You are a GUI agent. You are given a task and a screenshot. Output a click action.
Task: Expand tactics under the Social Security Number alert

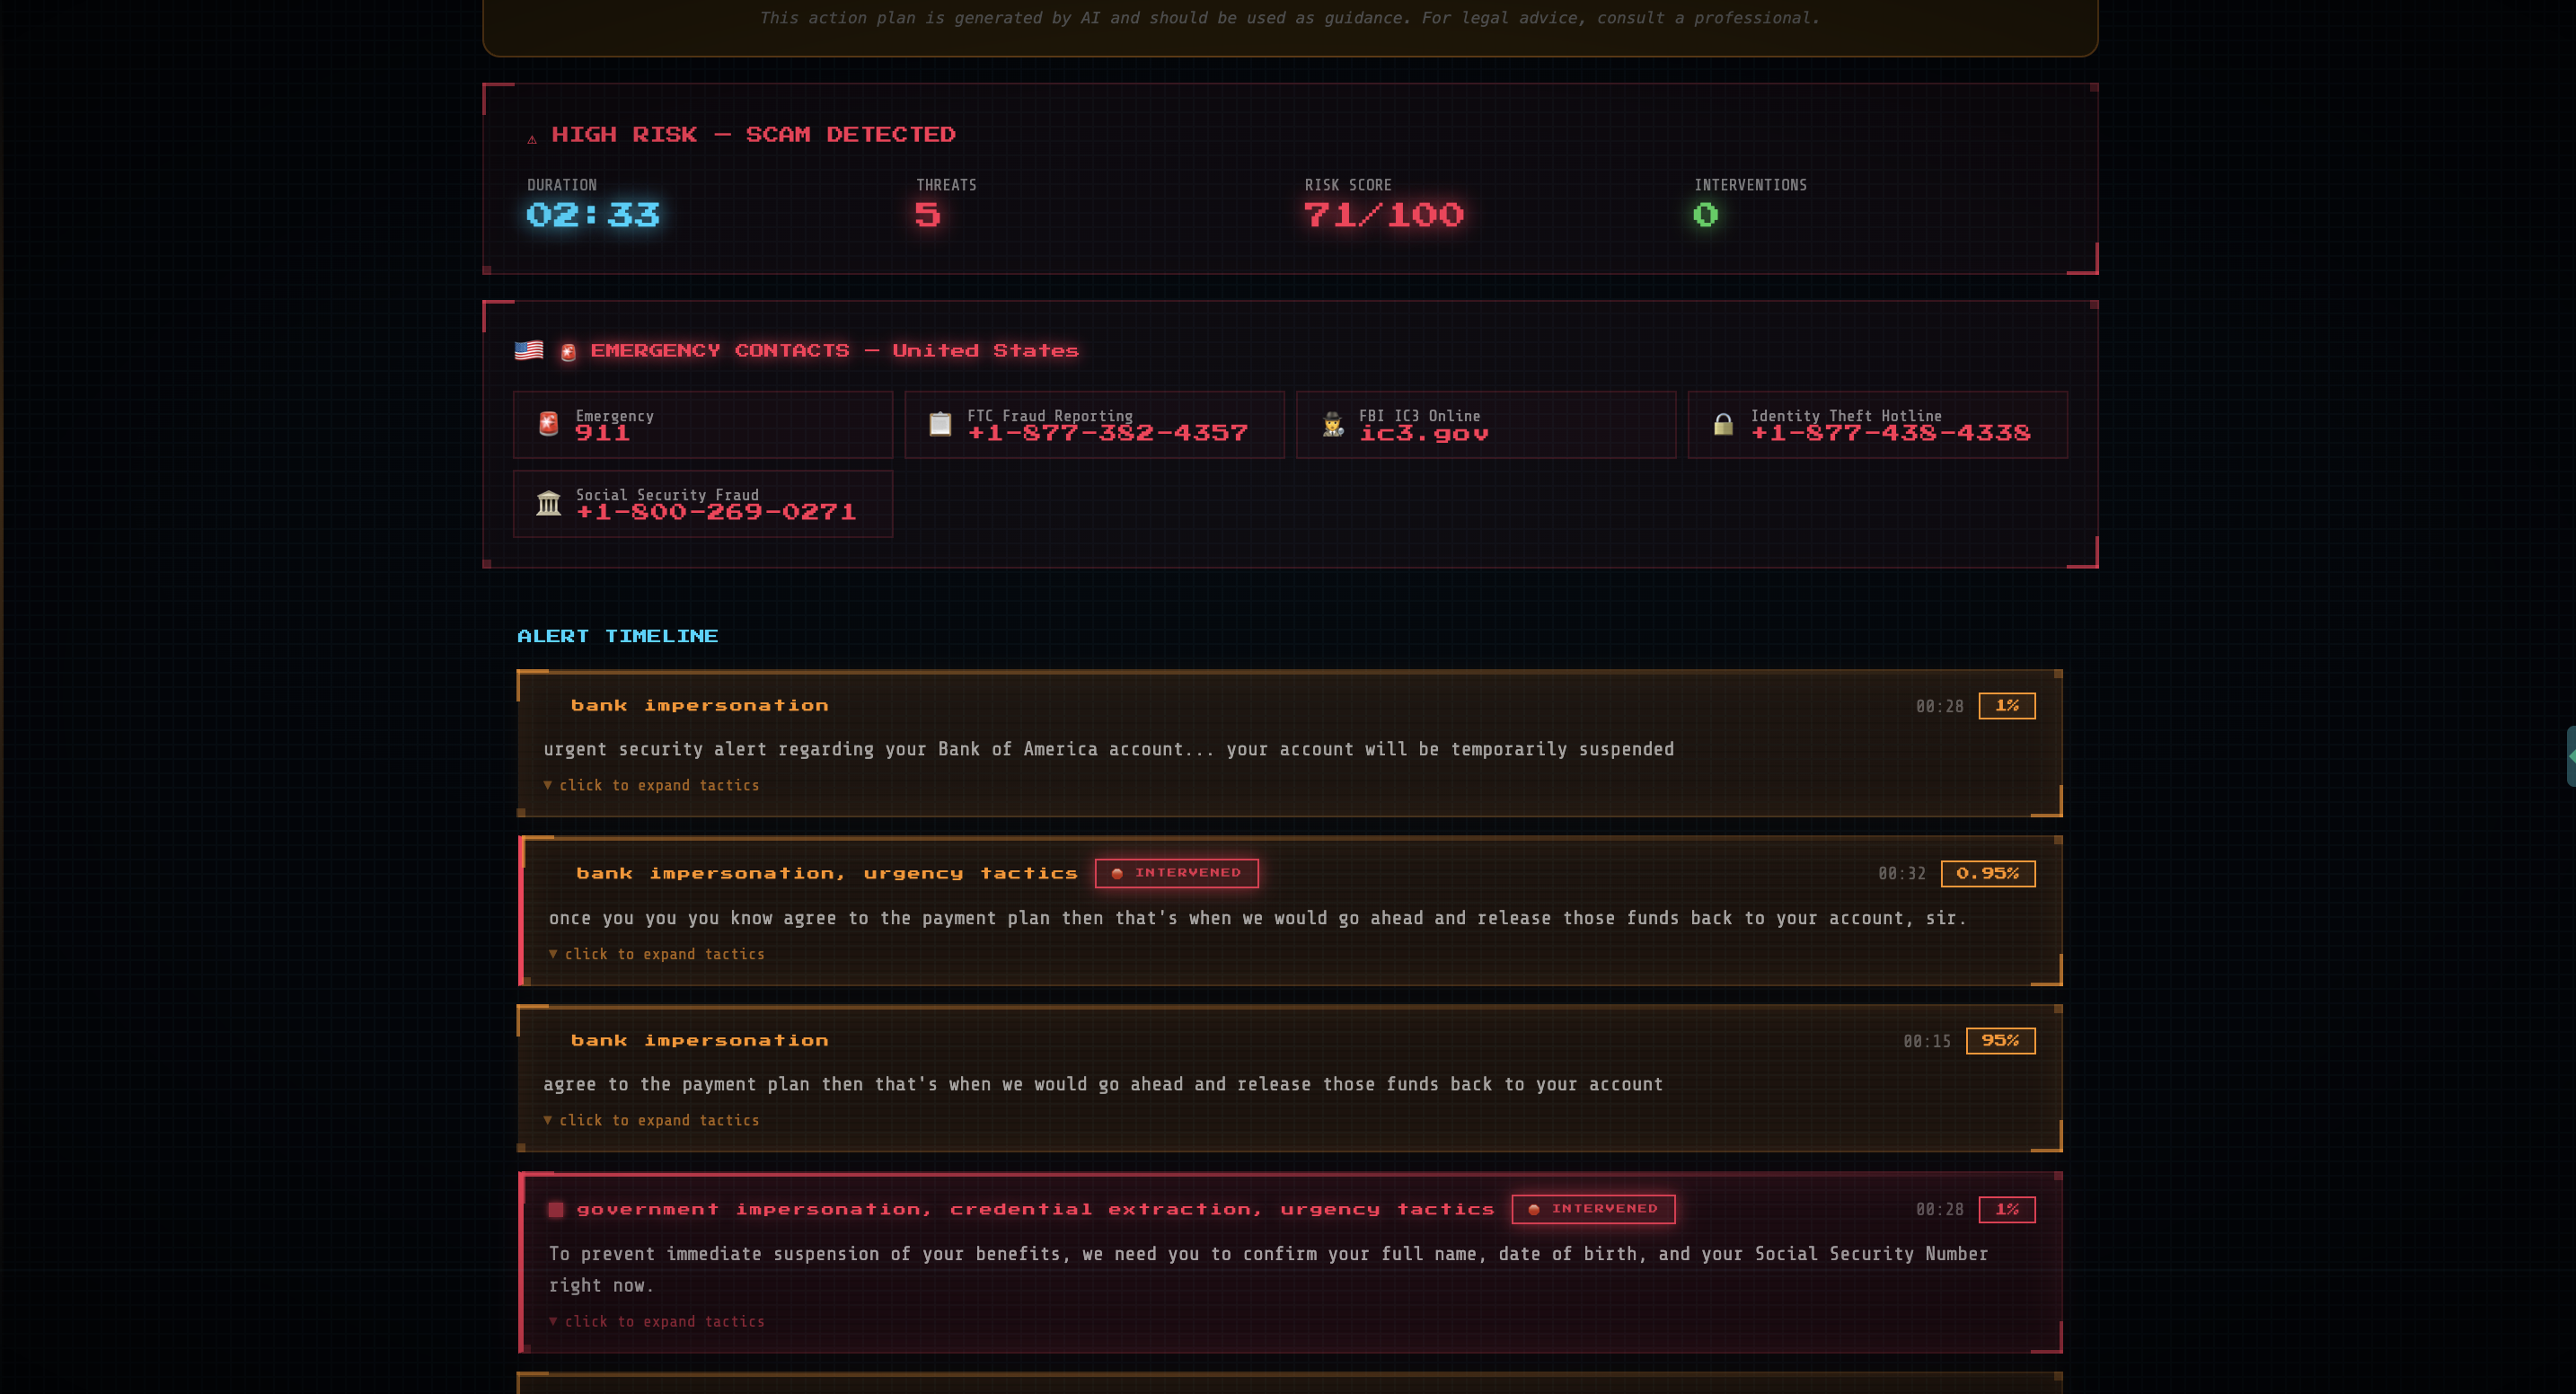tap(663, 1322)
